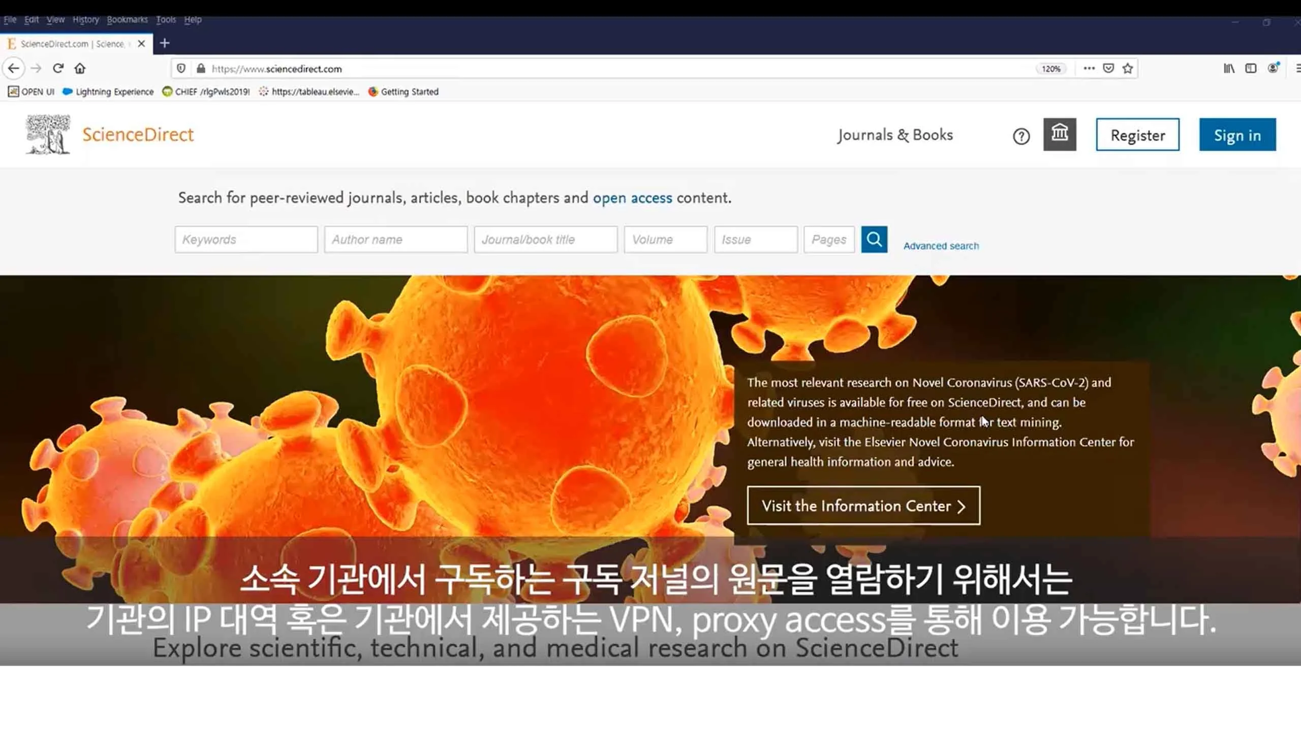Click the Author name input field

coord(395,239)
